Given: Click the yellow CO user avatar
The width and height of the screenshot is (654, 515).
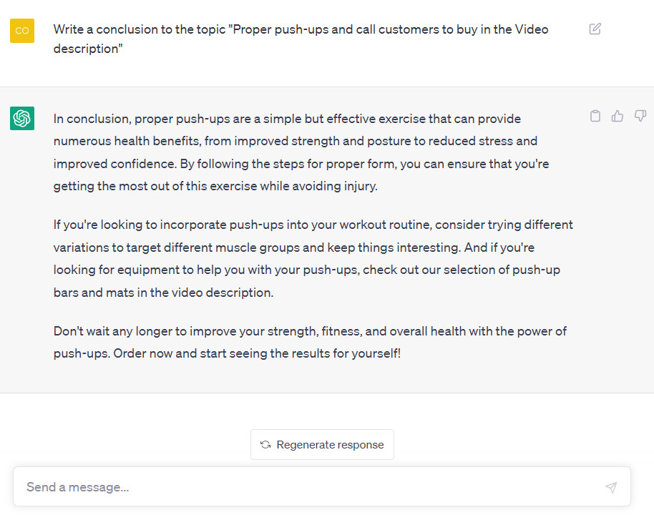Looking at the screenshot, I should coord(22,31).
